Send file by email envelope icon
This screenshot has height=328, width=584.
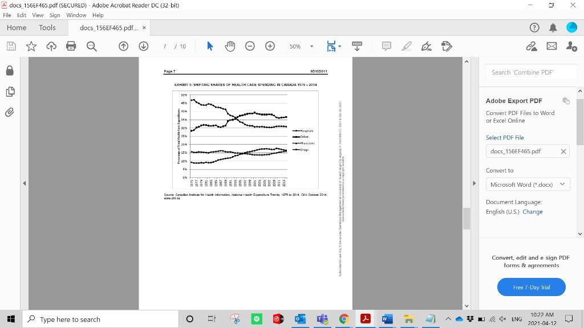tap(551, 46)
